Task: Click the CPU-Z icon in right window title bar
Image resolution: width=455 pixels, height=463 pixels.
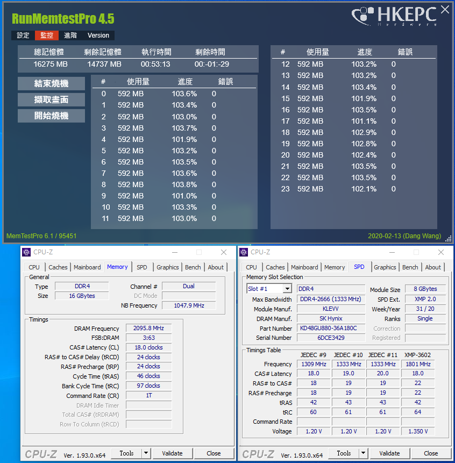Action: [x=244, y=252]
